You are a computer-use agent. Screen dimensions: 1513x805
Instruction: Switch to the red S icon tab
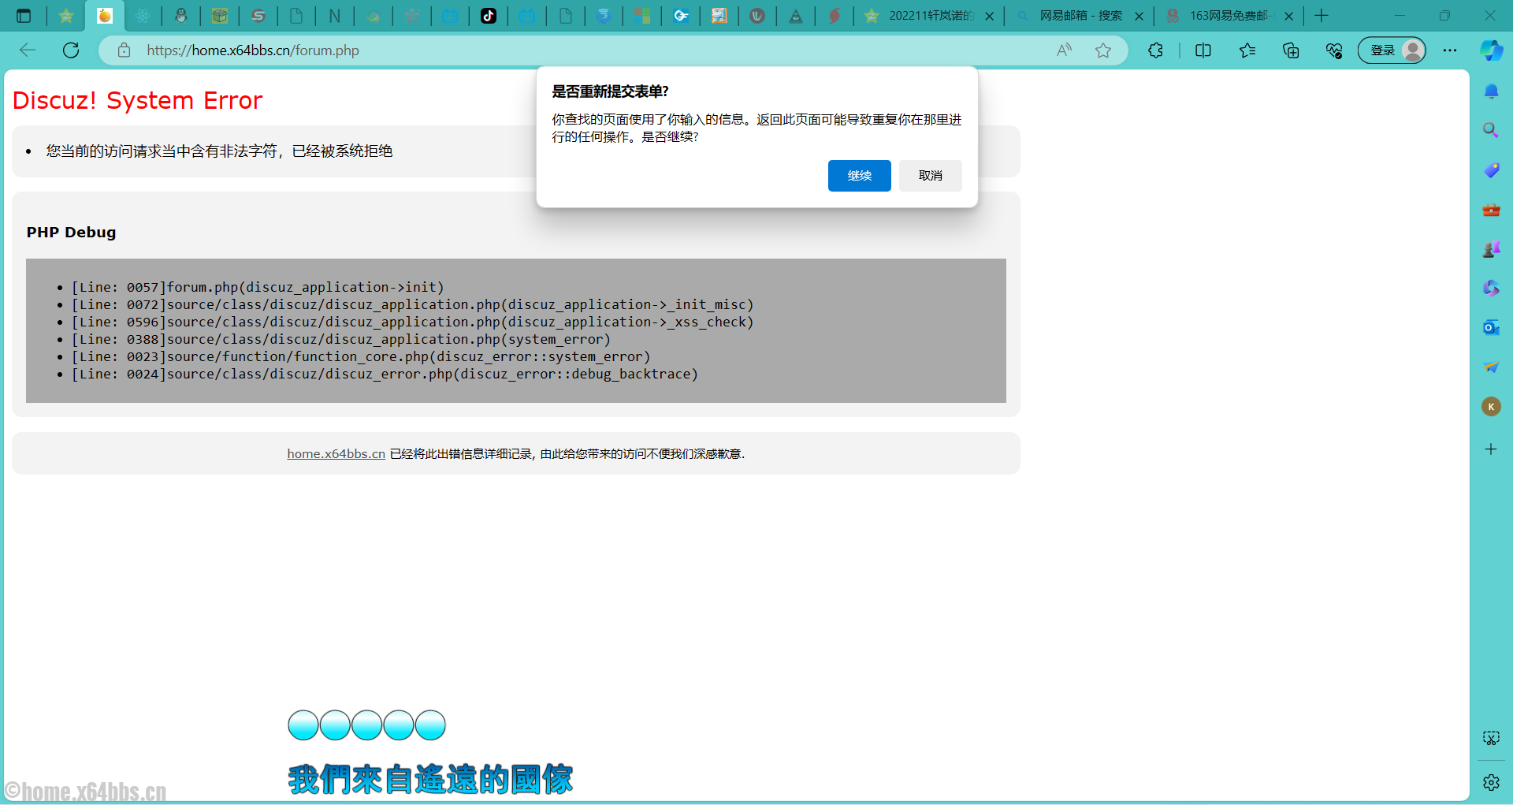point(258,16)
